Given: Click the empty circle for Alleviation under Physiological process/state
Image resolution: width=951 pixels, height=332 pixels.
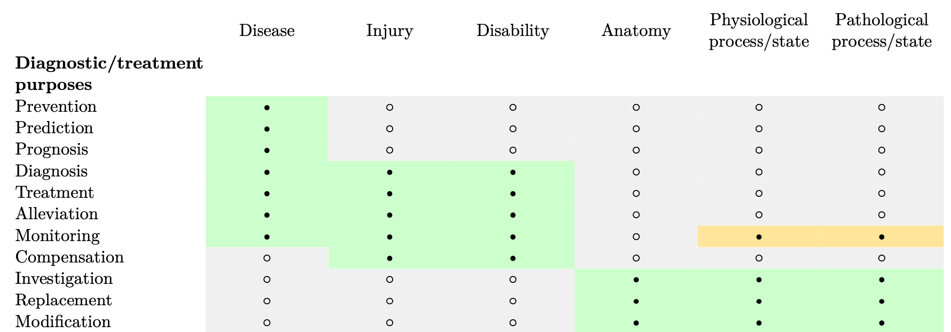Looking at the screenshot, I should (759, 215).
